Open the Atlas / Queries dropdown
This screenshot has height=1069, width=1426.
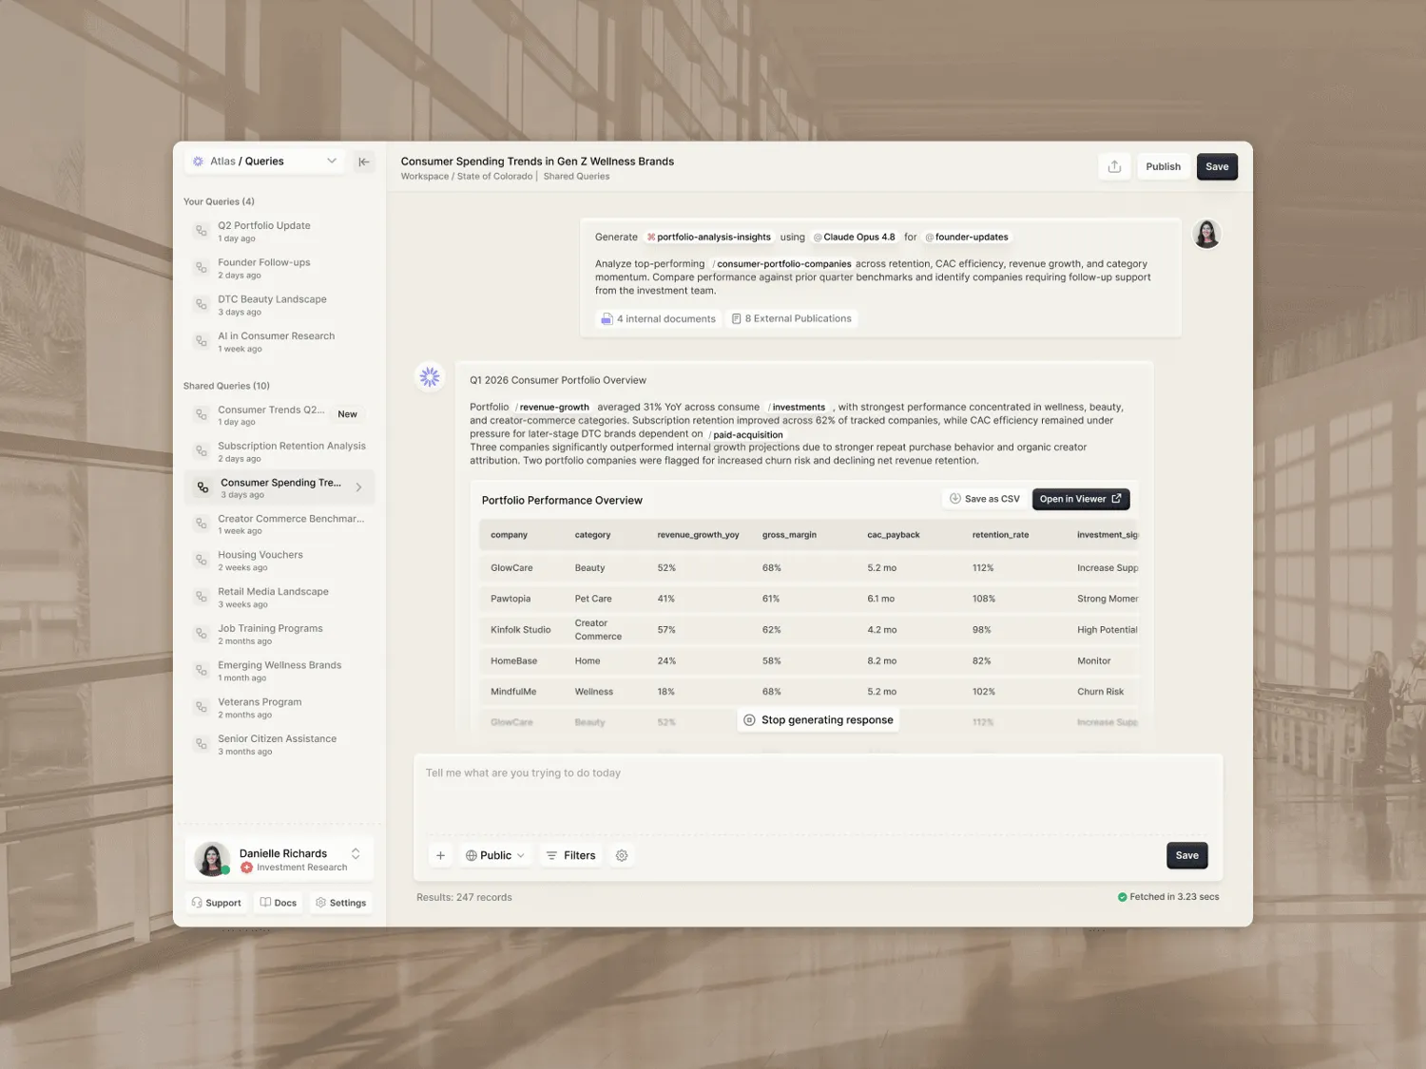pos(264,162)
